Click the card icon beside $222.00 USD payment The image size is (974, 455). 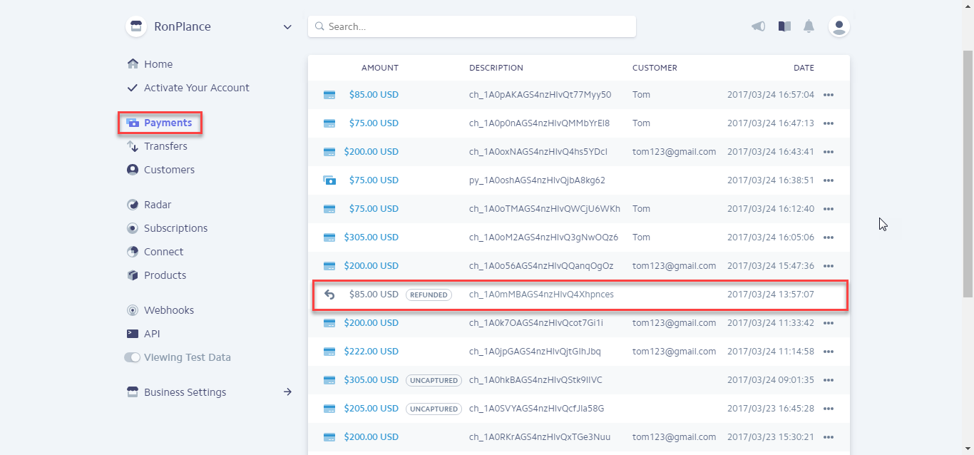[329, 352]
